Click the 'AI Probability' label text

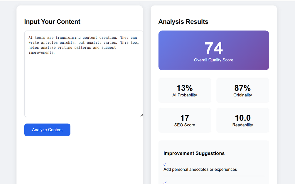185,95
